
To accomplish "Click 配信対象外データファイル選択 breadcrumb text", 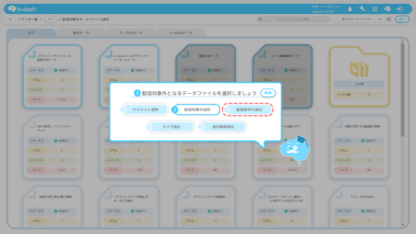I will click(x=85, y=19).
